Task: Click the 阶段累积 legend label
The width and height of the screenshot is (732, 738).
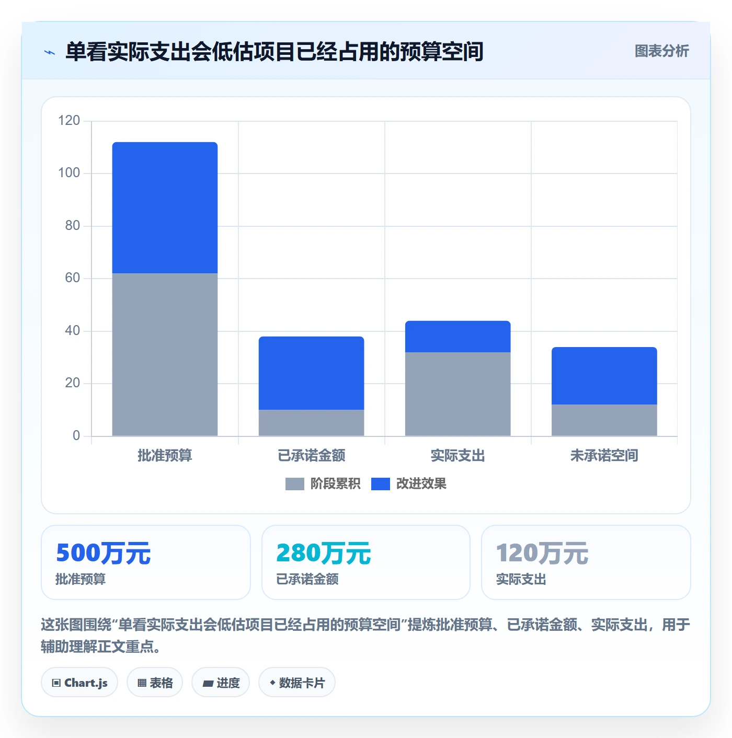Action: click(x=335, y=484)
